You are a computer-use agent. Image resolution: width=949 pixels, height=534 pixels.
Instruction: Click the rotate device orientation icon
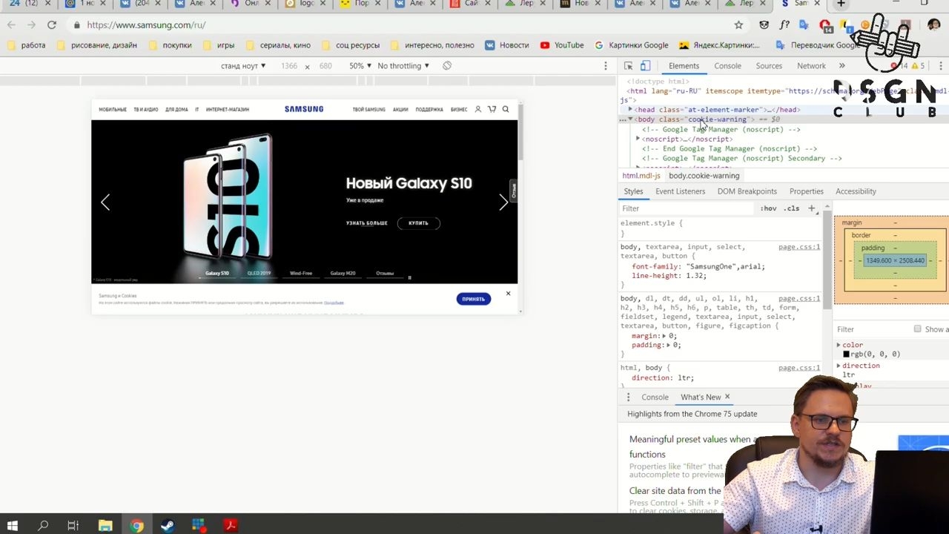[x=447, y=66]
